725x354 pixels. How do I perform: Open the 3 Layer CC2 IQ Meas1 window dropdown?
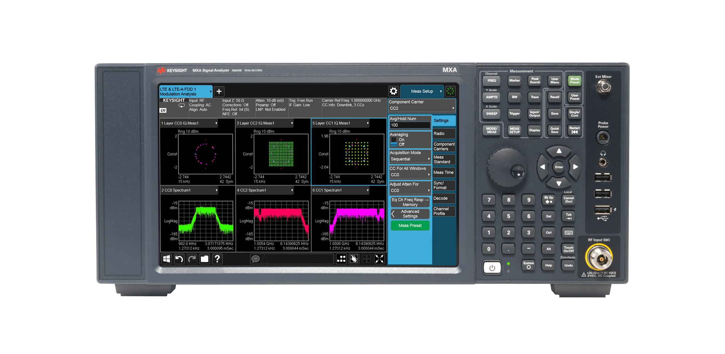point(265,123)
